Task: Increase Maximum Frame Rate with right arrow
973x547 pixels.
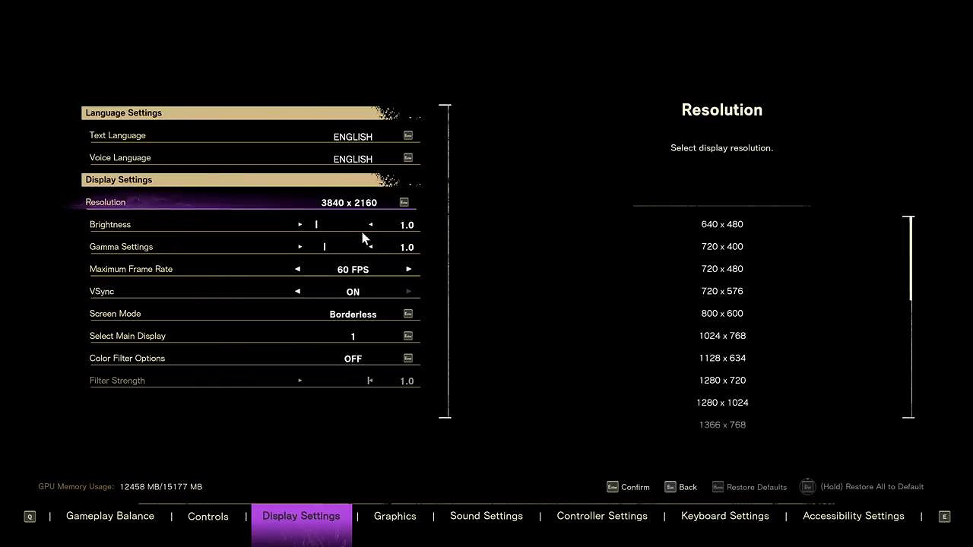Action: [x=409, y=269]
